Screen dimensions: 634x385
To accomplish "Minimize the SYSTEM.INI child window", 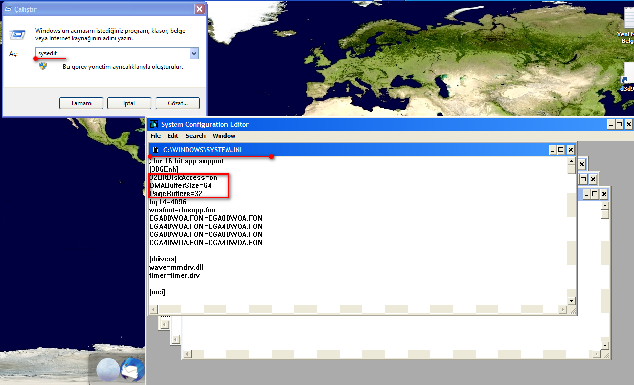I will [553, 150].
